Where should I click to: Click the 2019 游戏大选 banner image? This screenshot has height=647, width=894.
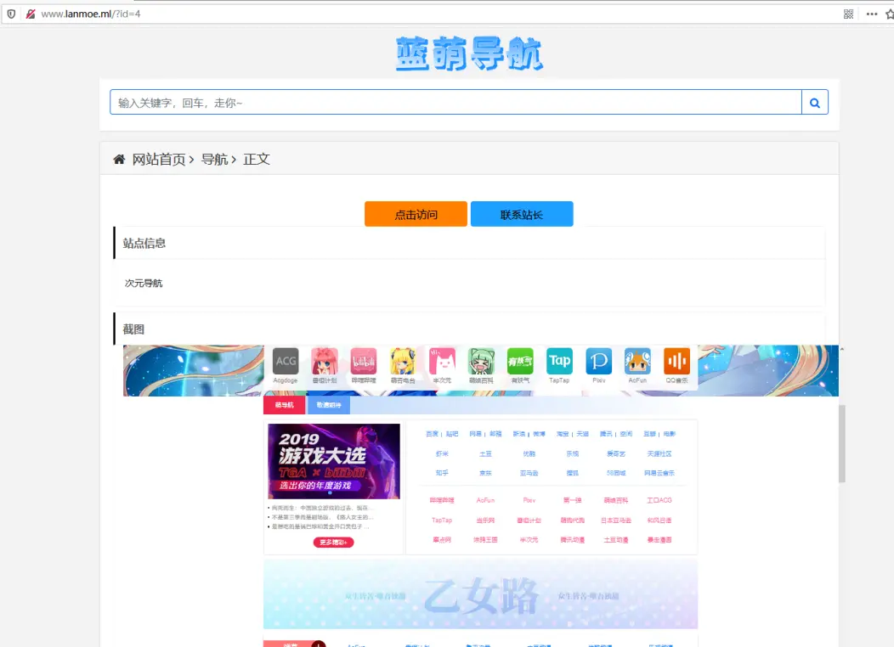333,461
